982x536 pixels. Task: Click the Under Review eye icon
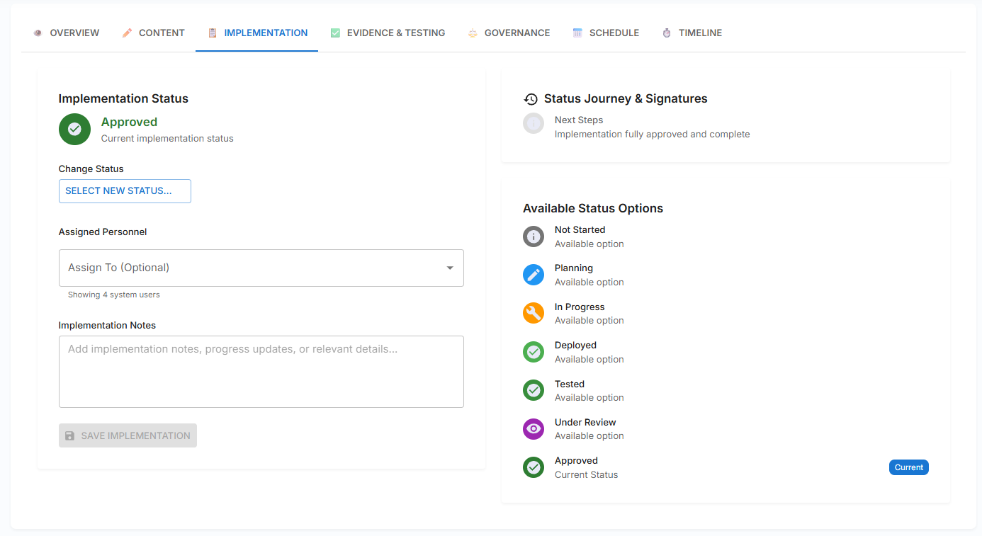pos(533,428)
